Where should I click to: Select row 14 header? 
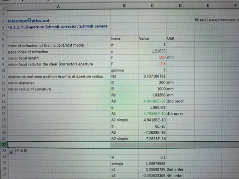pos(3,95)
